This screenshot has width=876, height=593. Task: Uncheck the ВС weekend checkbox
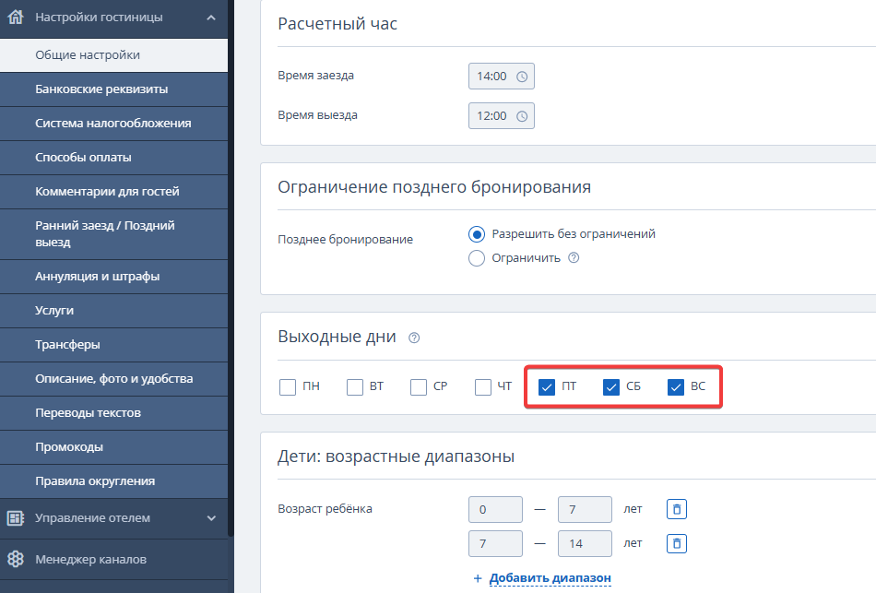point(675,387)
